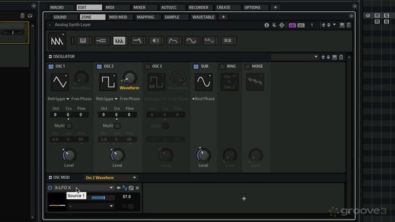Click the solo target icon in header
395x222 pixels.
[281, 25]
